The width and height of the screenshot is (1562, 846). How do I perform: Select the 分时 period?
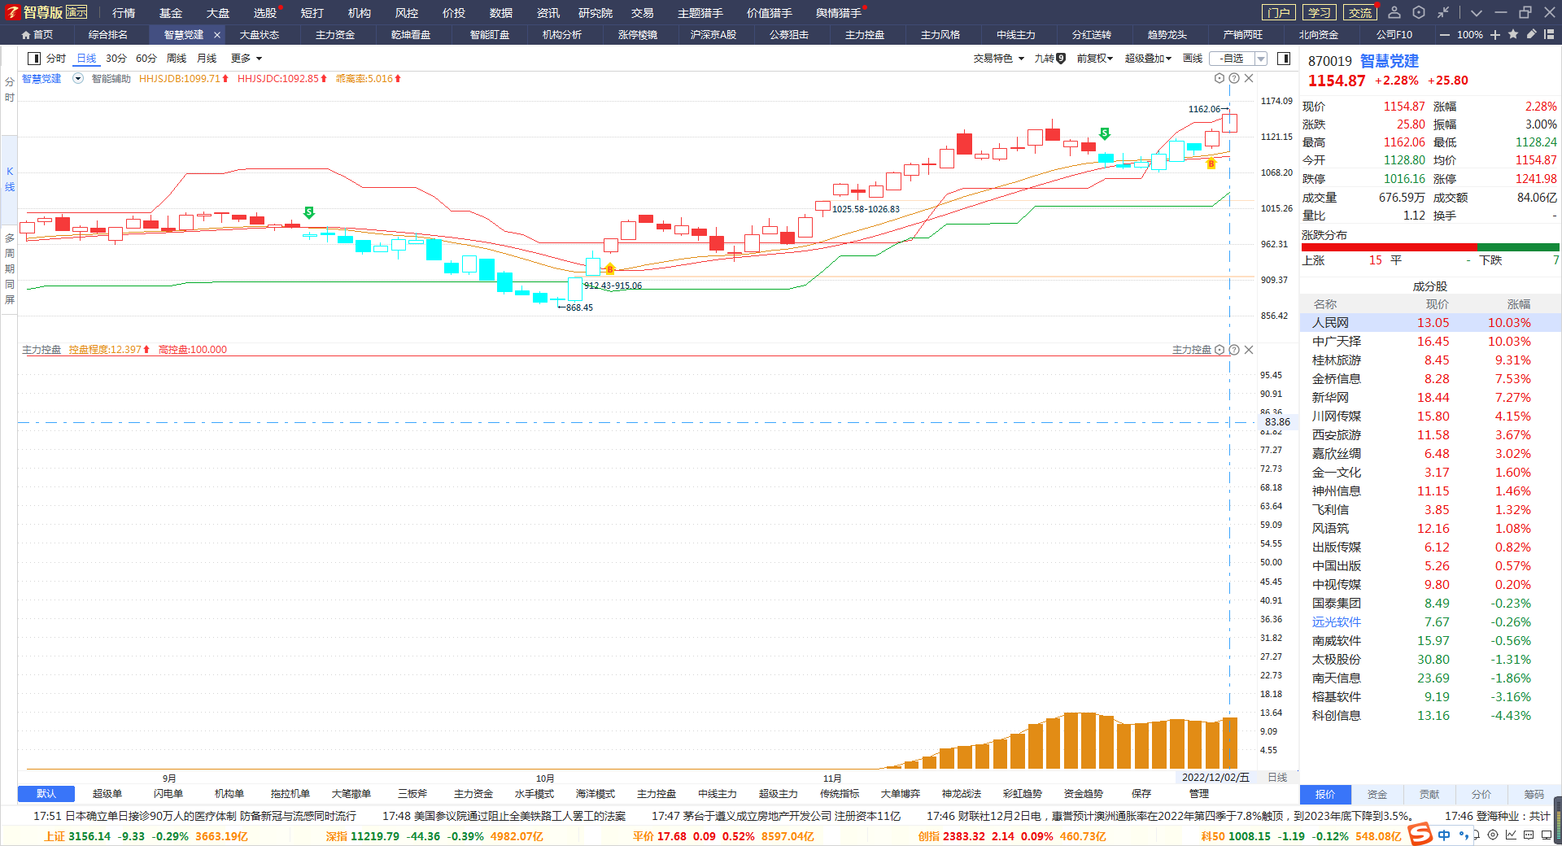(56, 59)
